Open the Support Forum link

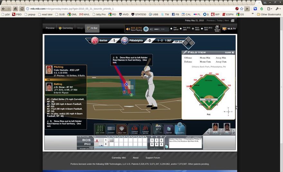(x=153, y=158)
